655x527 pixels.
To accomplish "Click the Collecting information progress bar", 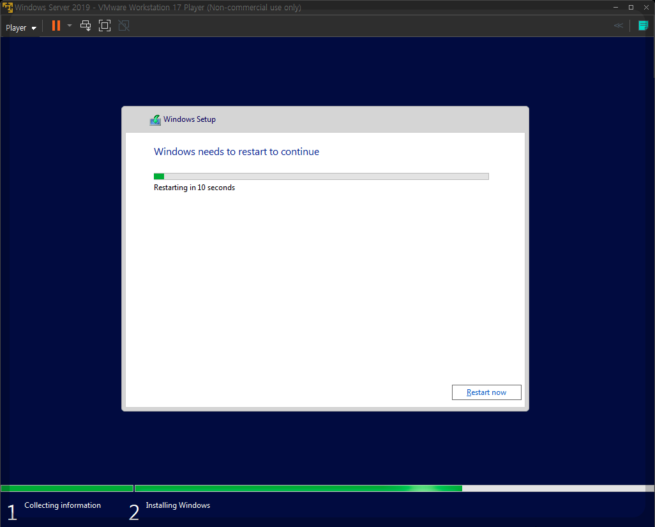I will pos(67,488).
